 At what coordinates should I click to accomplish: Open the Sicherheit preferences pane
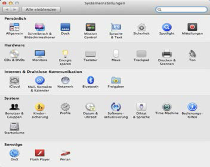(141, 29)
